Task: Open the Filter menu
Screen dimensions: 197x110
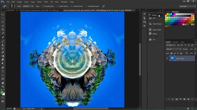Action: tap(46, 2)
